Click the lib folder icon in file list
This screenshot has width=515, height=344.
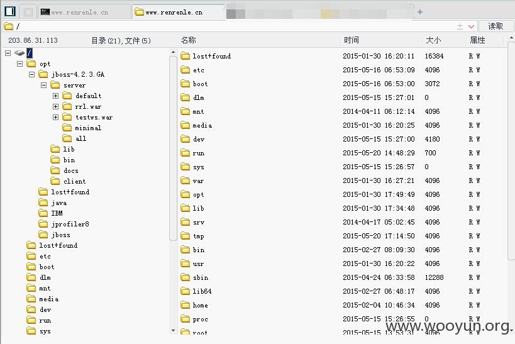point(186,208)
